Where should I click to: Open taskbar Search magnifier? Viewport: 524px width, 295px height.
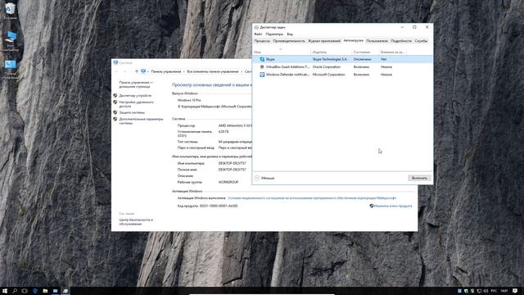pyautogui.click(x=15, y=291)
